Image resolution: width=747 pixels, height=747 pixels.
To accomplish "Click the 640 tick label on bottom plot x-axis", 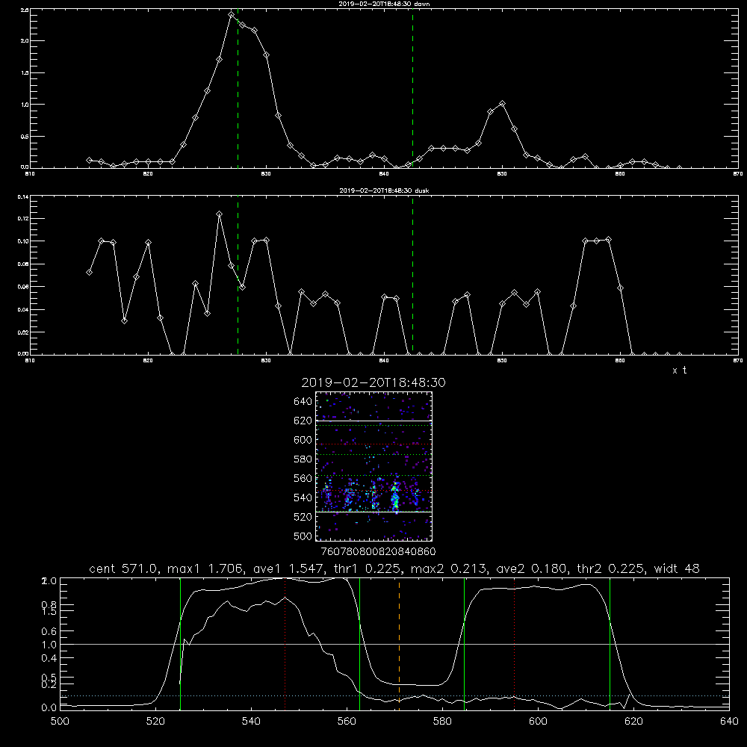I will pyautogui.click(x=729, y=722).
